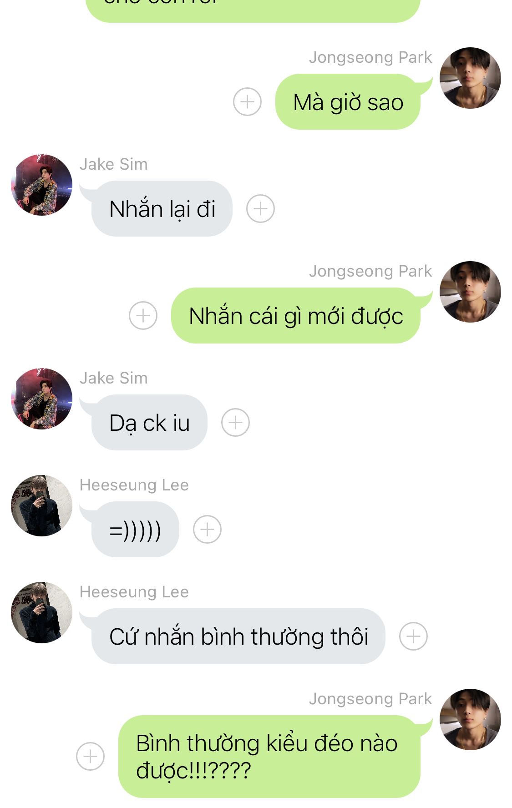Select the "Cứ nhắn bình thường thôi" bubble
The height and width of the screenshot is (808, 512).
click(x=238, y=636)
